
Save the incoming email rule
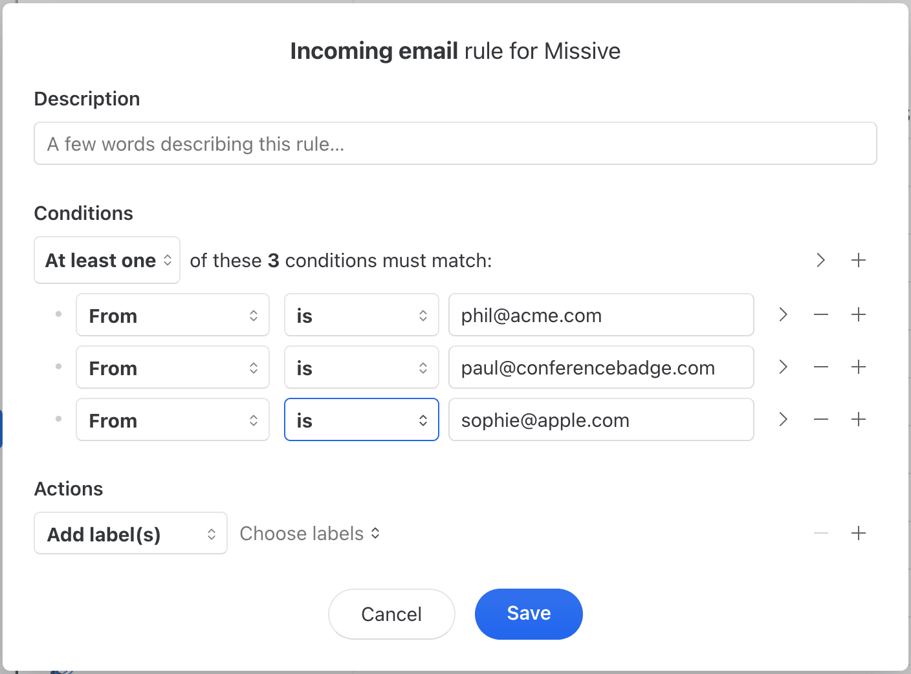tap(529, 614)
